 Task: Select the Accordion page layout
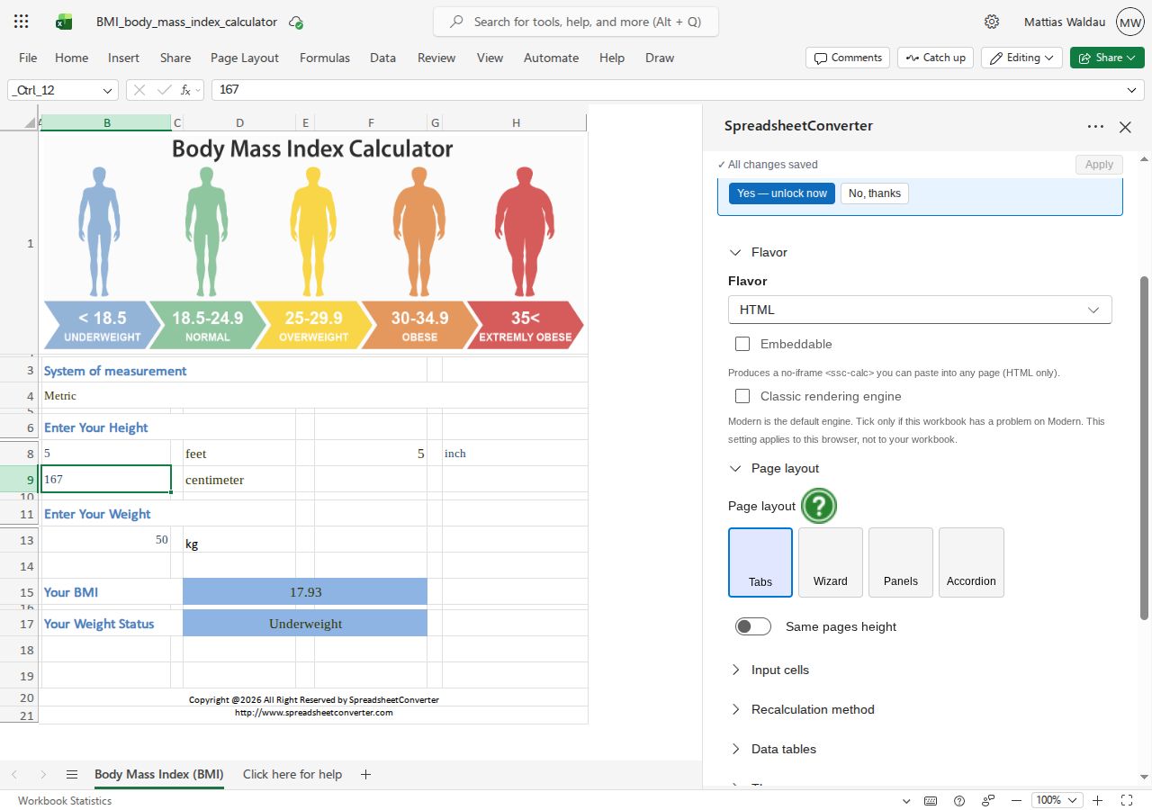pyautogui.click(x=971, y=562)
